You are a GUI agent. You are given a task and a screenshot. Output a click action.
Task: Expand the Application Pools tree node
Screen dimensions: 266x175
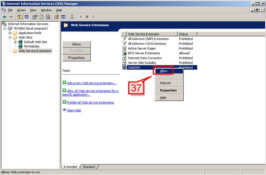[10, 33]
